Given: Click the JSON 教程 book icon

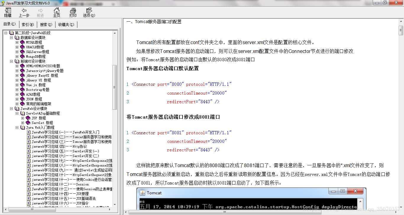Looking at the screenshot, I should pyautogui.click(x=22, y=99).
